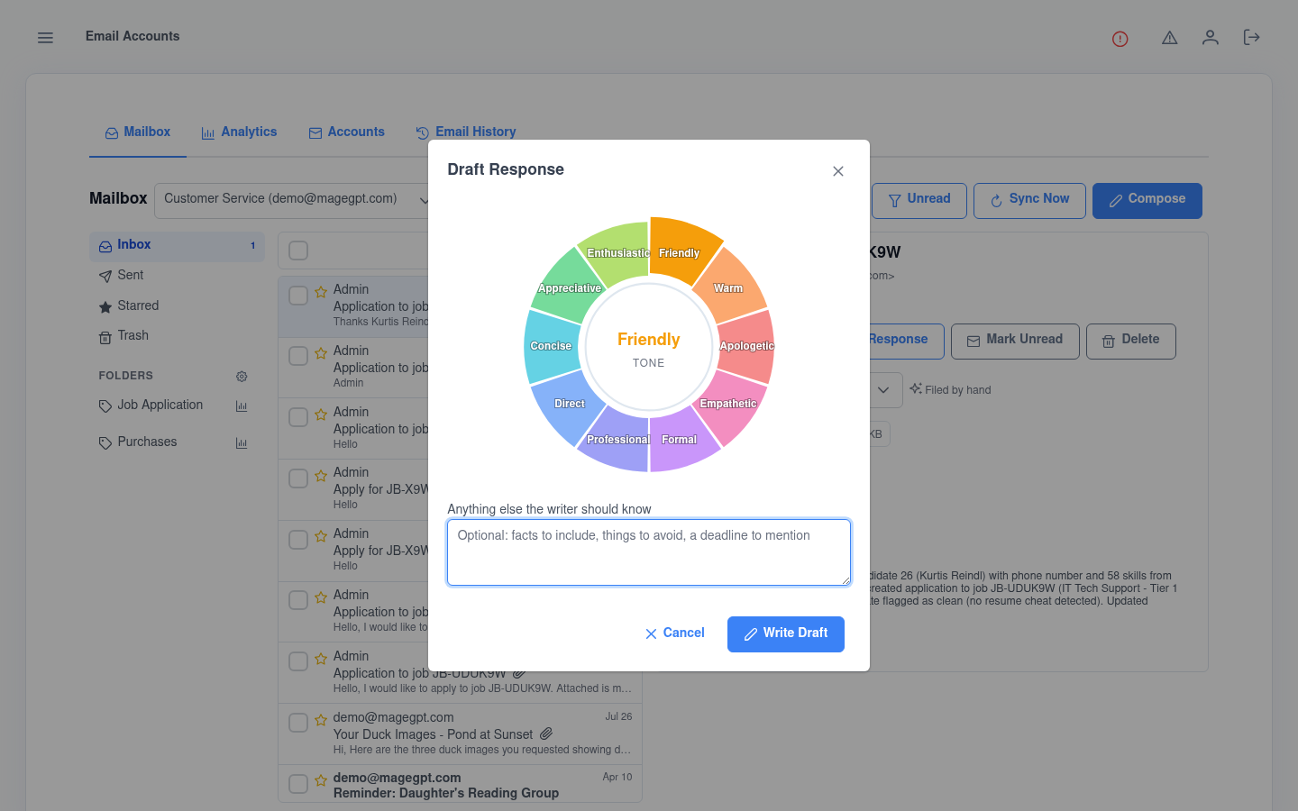This screenshot has width=1298, height=811.
Task: Click Sync Now button
Action: (x=1029, y=200)
